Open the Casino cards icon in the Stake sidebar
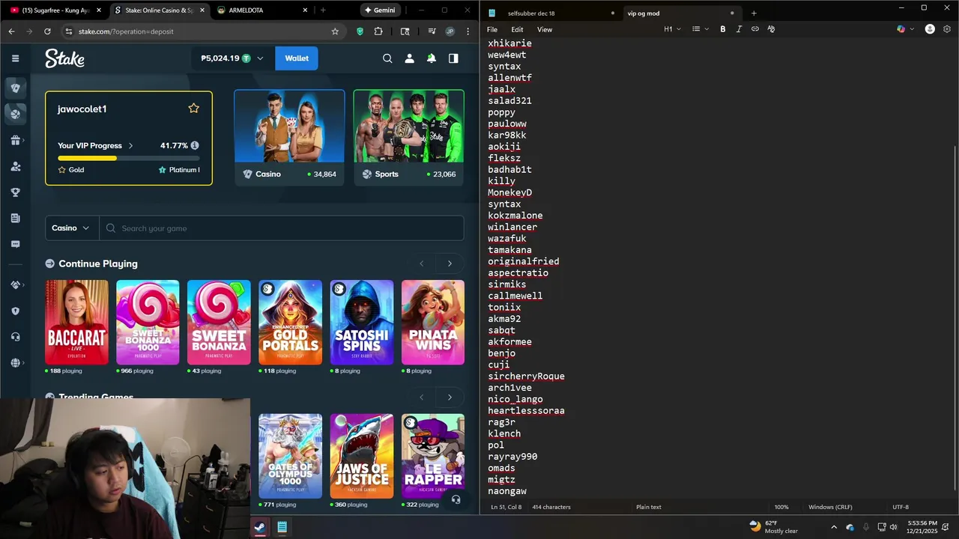Image resolution: width=959 pixels, height=539 pixels. (x=15, y=88)
